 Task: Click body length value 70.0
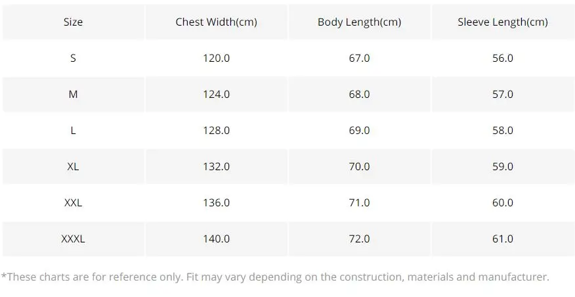[360, 167]
